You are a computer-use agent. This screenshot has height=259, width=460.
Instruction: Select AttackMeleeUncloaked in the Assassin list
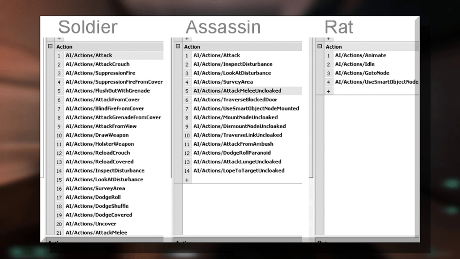click(x=237, y=91)
